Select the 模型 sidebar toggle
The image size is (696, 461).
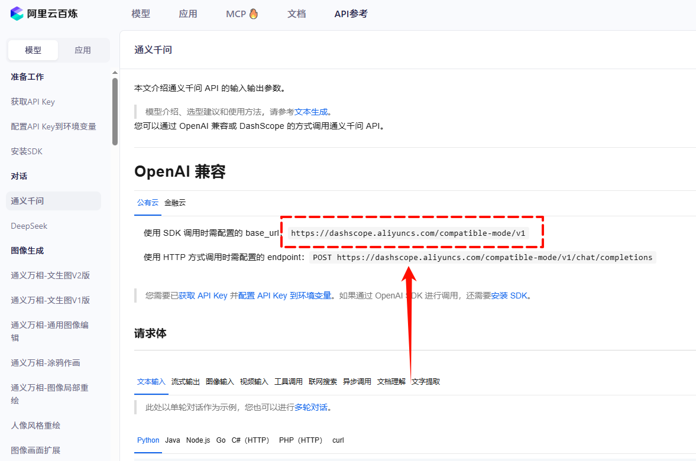(33, 50)
